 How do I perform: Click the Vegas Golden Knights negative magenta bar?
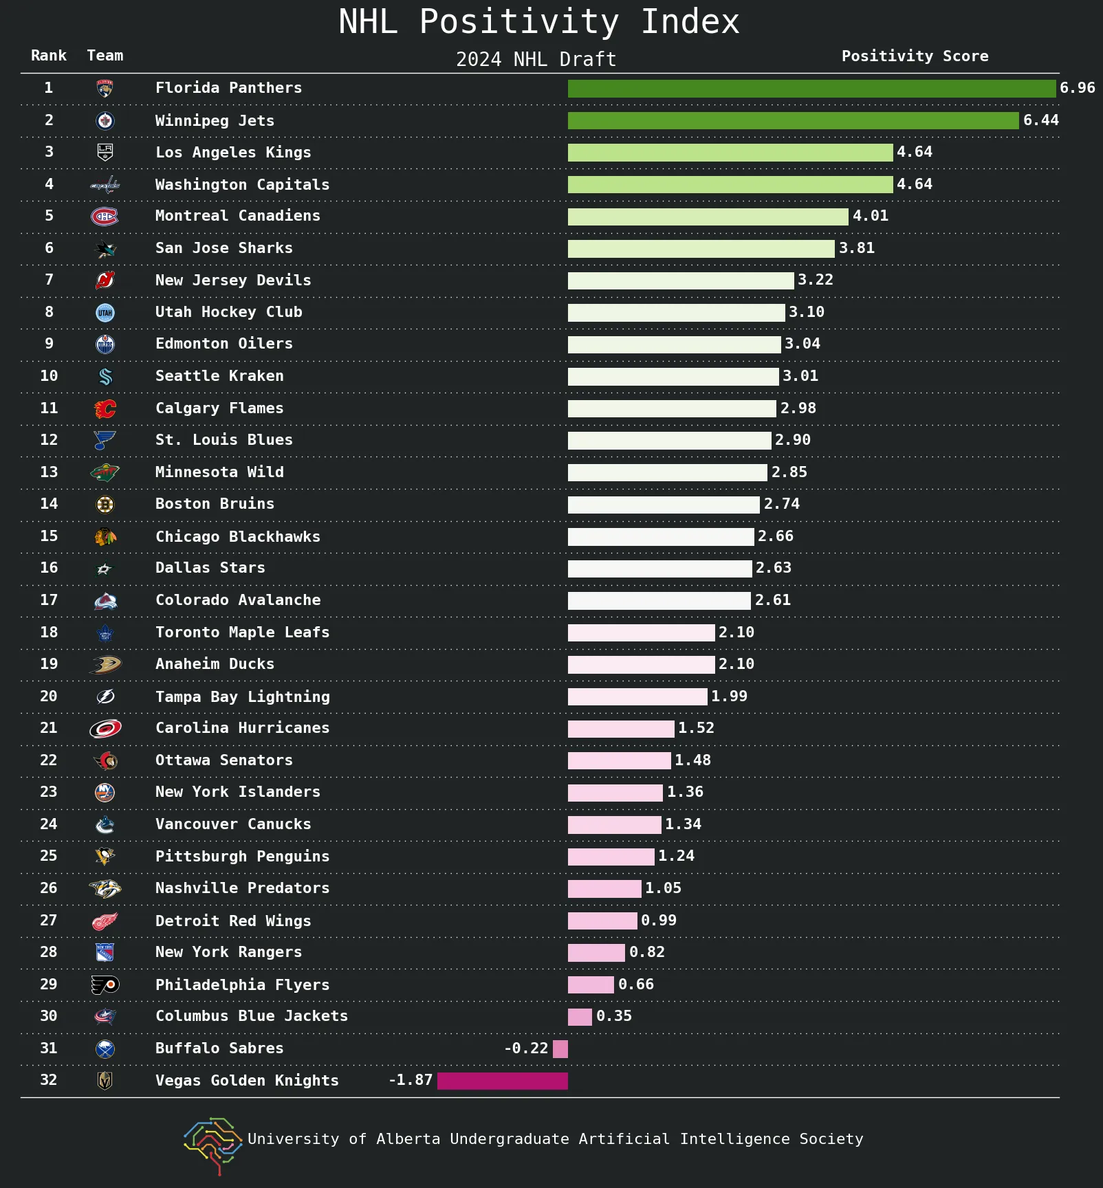(503, 1081)
